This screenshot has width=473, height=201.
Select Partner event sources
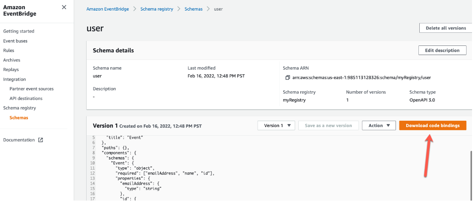pyautogui.click(x=31, y=89)
